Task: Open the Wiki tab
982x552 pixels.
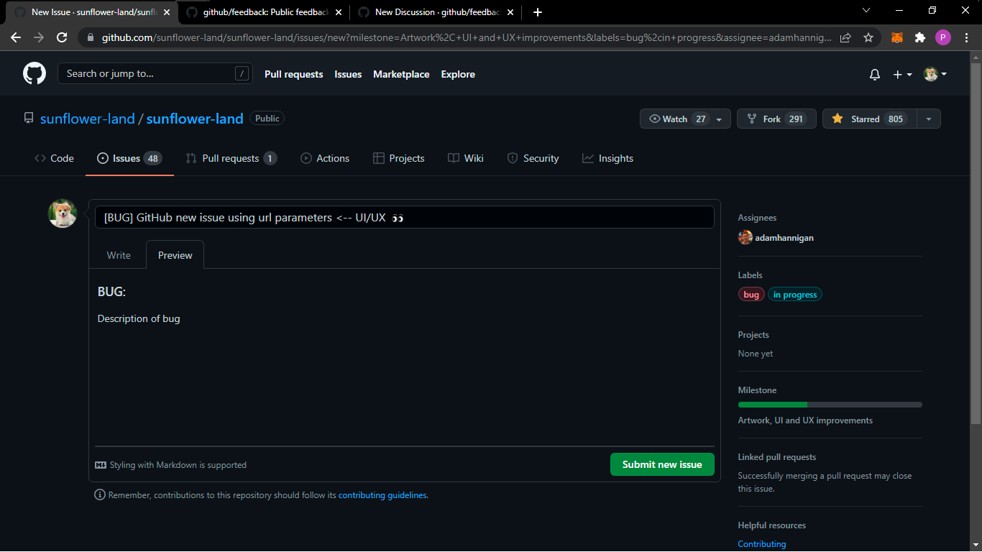Action: pos(465,158)
